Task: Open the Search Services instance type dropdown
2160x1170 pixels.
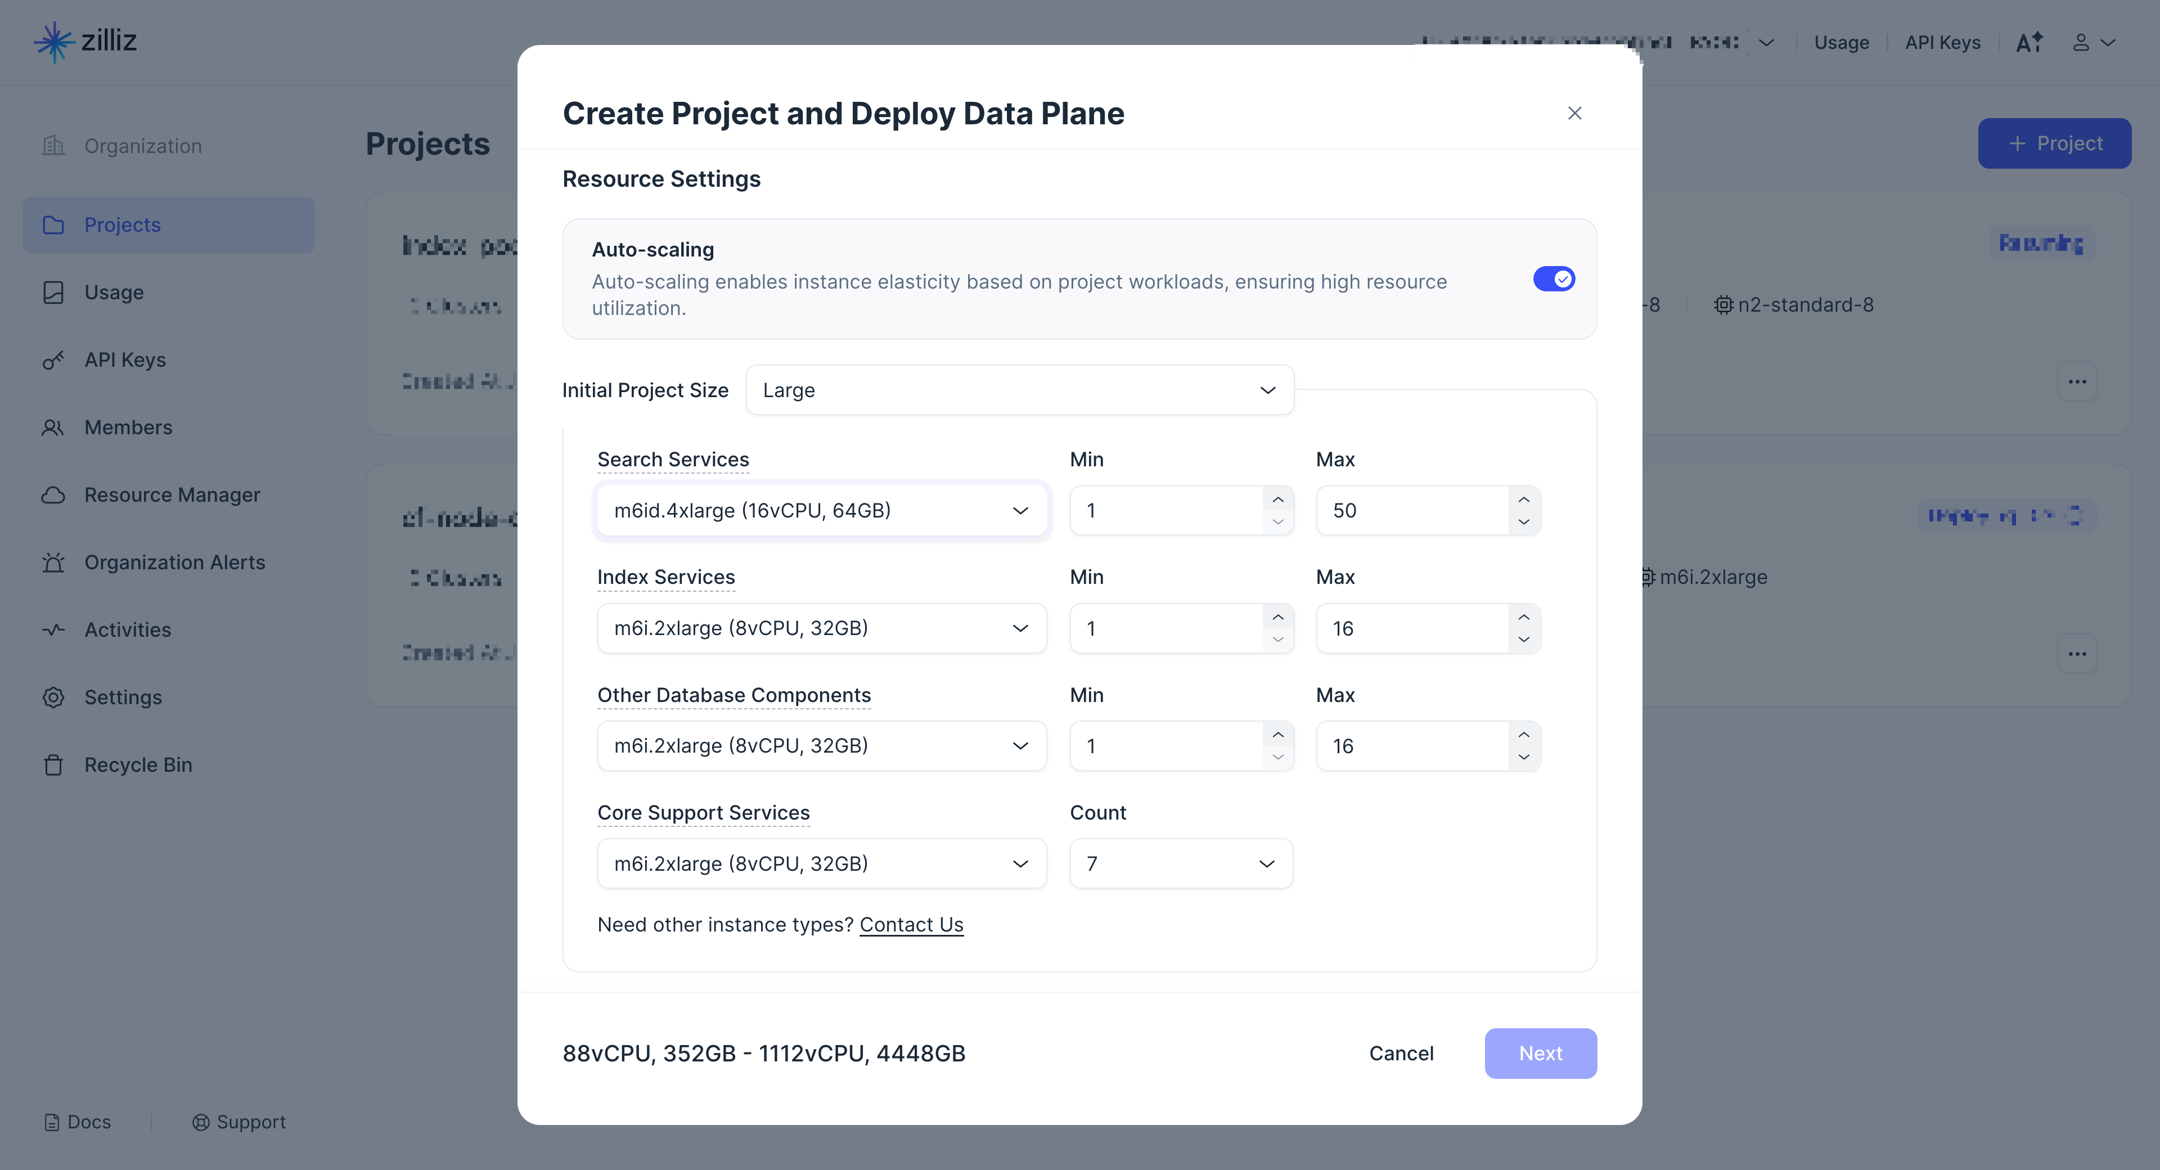Action: coord(821,510)
